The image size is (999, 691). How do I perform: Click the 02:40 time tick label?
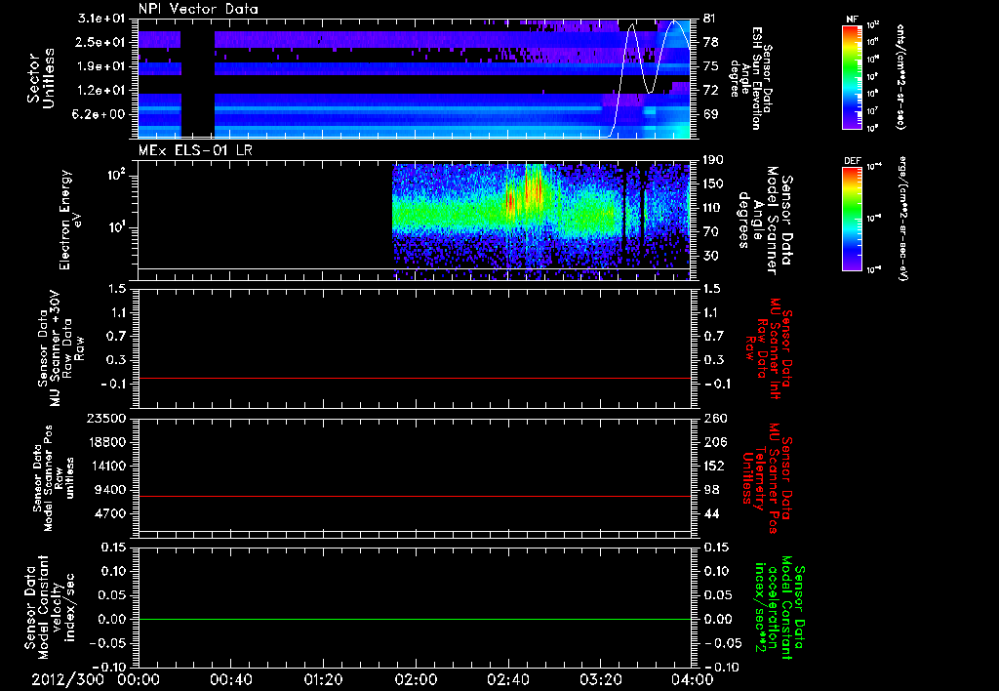pos(507,679)
